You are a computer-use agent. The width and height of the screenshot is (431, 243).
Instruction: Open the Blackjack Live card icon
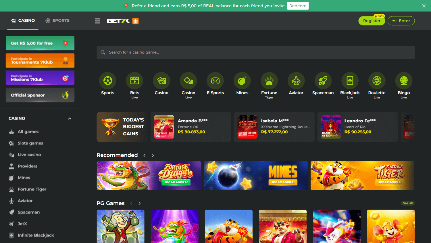coord(350,81)
